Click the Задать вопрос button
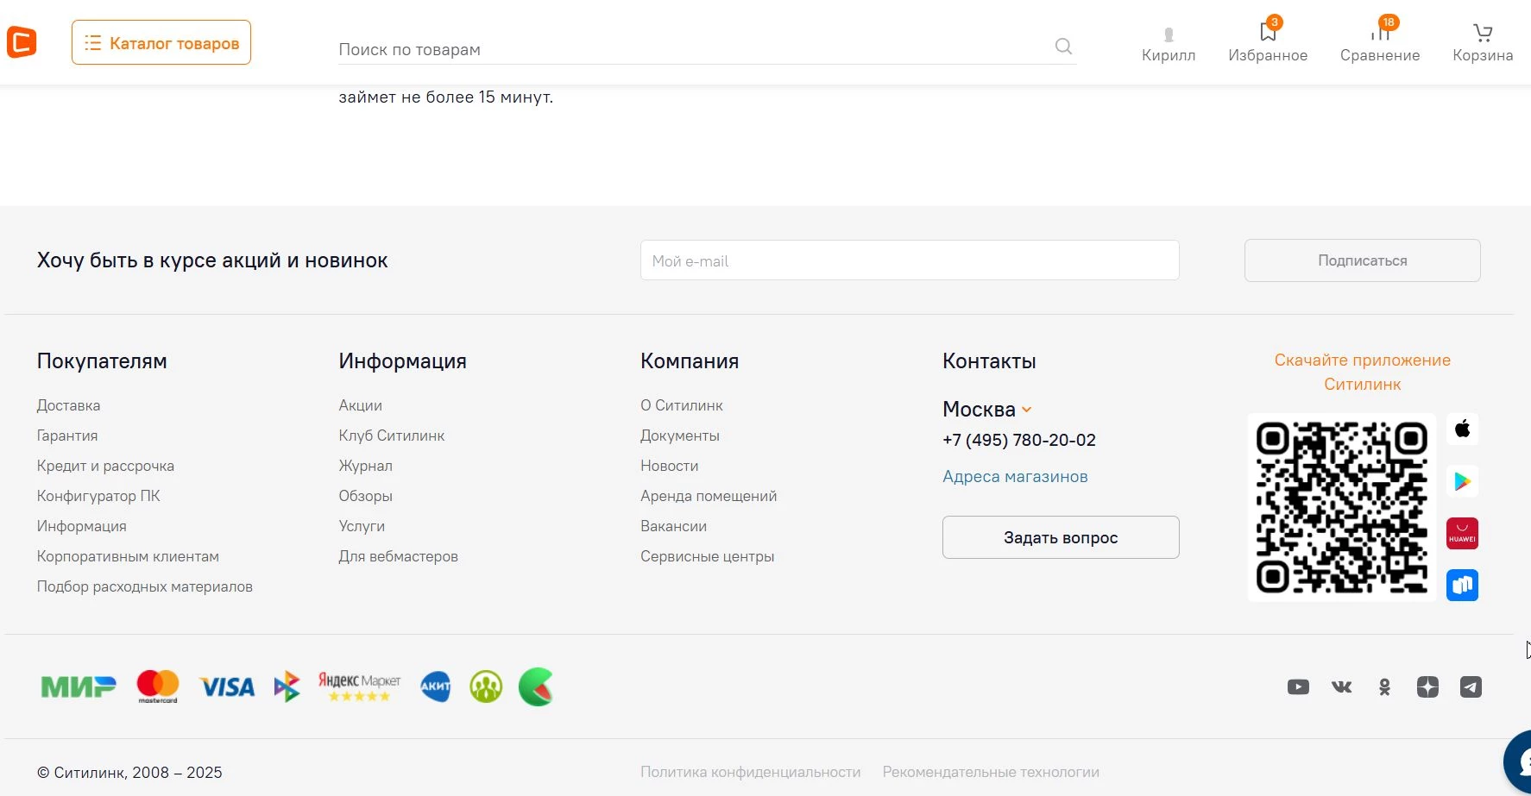 coord(1061,537)
